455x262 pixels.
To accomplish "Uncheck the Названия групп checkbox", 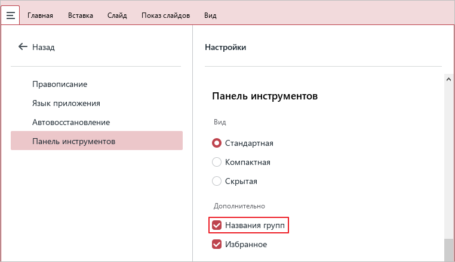I will coord(217,225).
